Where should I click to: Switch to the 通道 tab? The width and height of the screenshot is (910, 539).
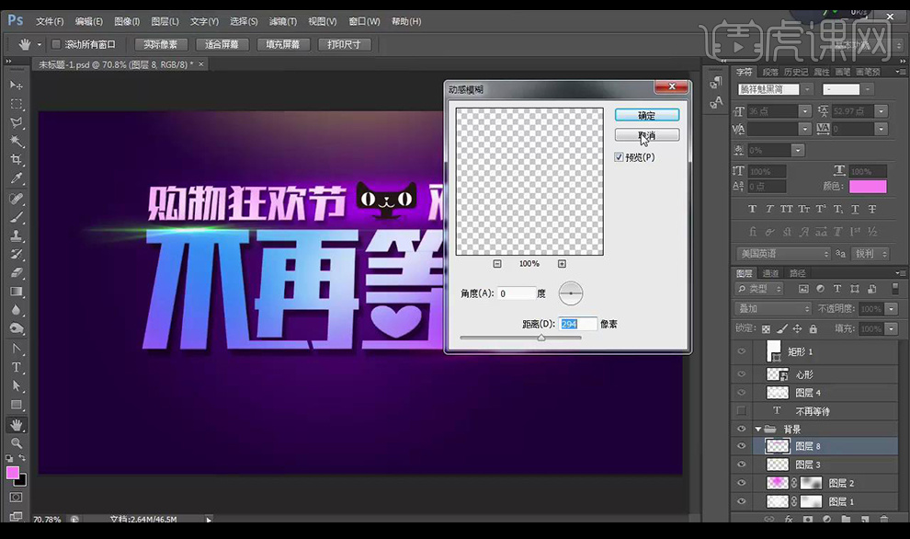click(x=770, y=273)
